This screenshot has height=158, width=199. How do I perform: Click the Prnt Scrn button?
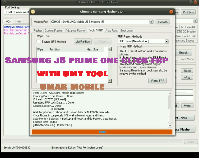tap(188, 12)
